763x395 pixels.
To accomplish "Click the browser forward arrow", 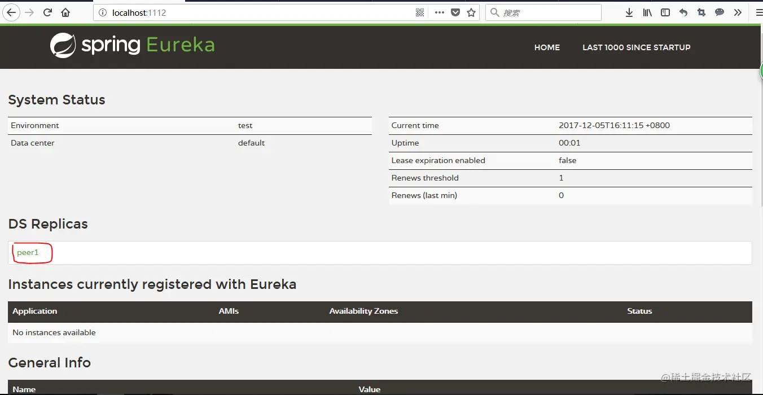I will (x=29, y=12).
